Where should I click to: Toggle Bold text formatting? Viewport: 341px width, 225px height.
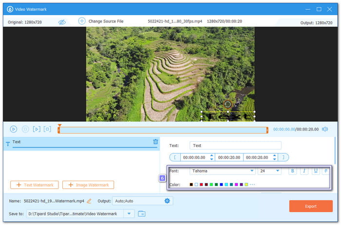(292, 171)
